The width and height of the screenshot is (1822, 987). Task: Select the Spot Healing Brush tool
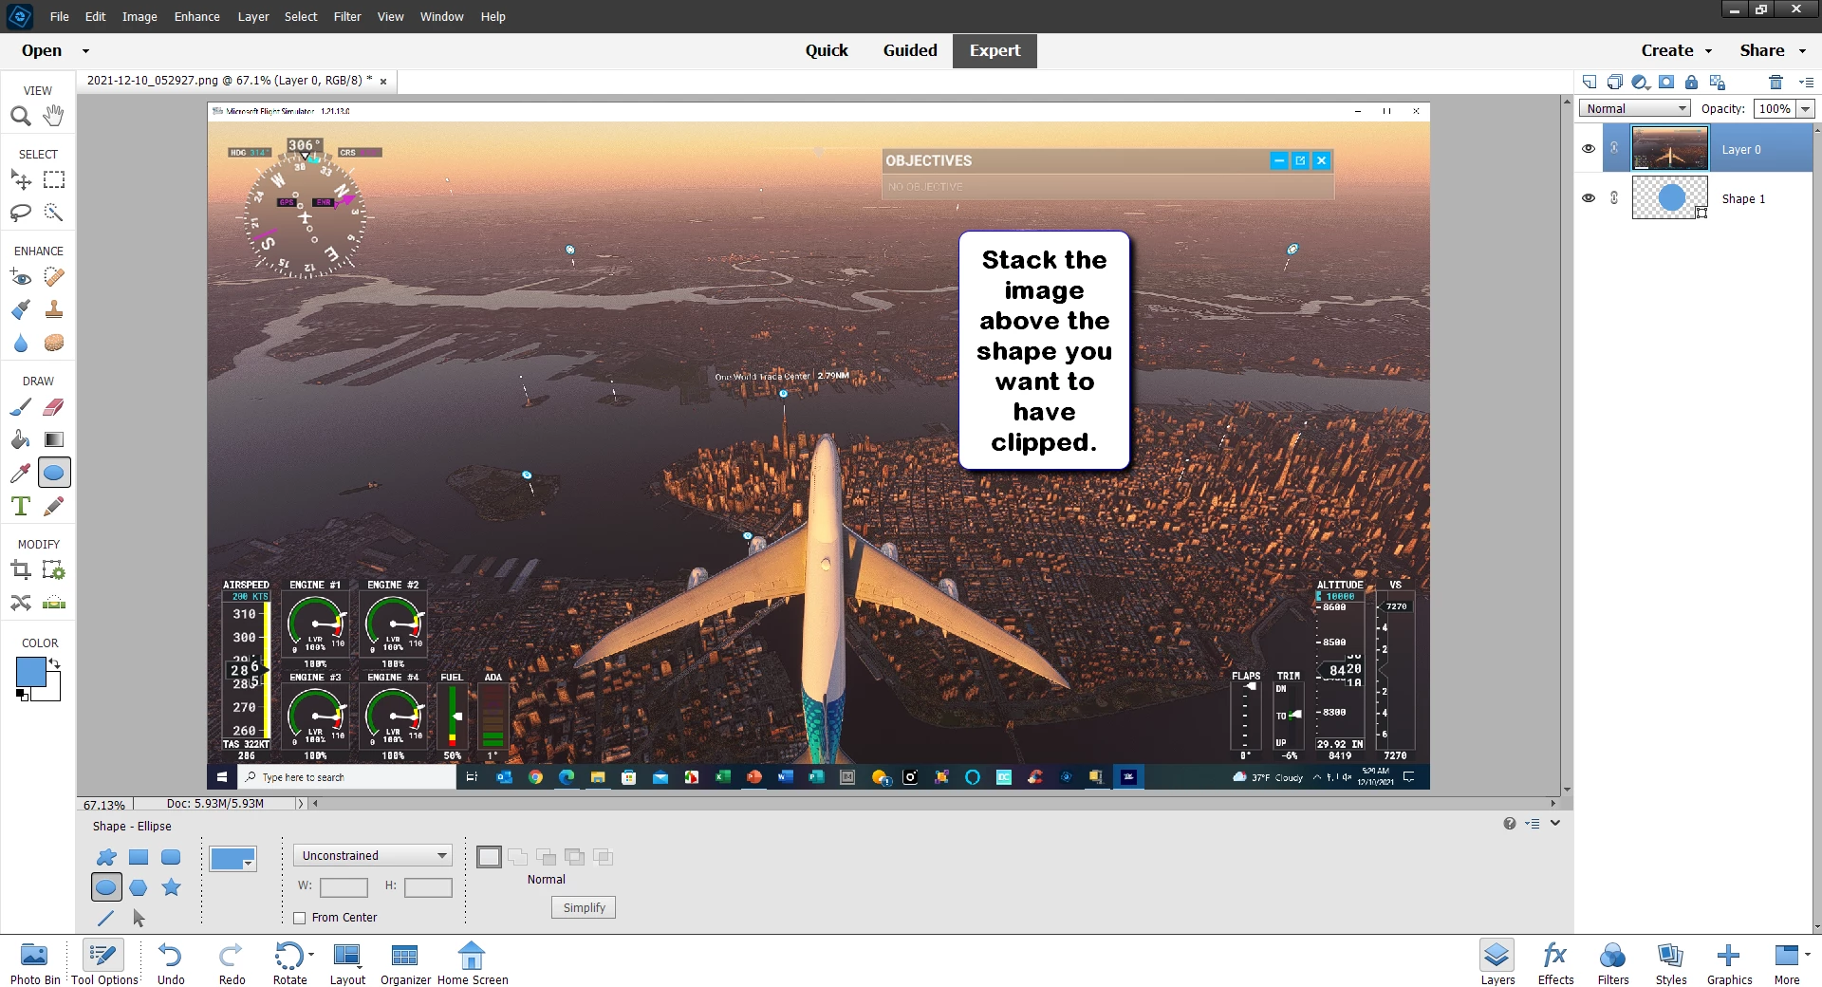click(54, 277)
